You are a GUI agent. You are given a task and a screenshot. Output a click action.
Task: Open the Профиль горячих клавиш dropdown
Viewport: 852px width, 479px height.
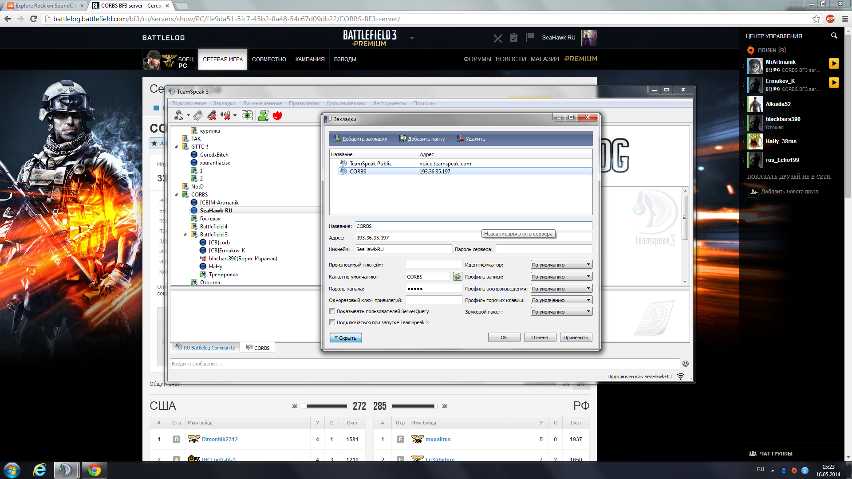coord(561,300)
